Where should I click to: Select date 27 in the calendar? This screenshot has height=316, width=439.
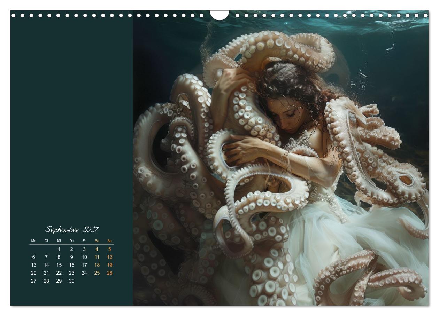pyautogui.click(x=33, y=281)
